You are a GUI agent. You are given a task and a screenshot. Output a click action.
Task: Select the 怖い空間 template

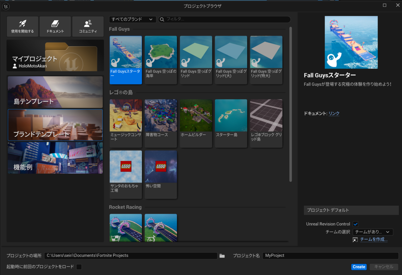click(161, 175)
